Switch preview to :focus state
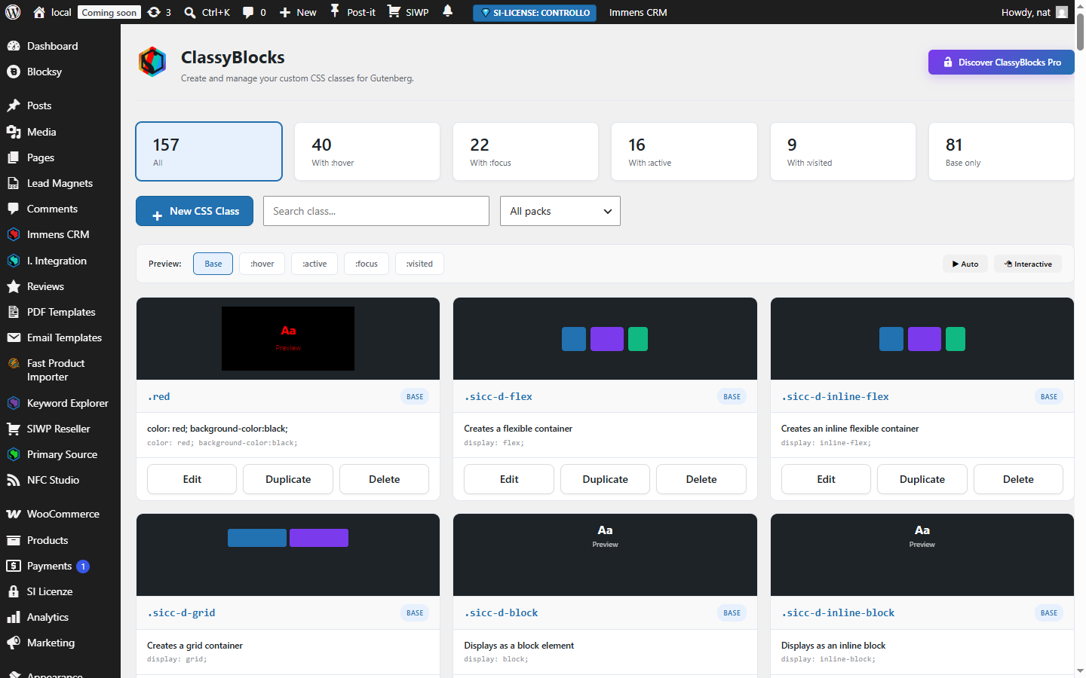Image resolution: width=1086 pixels, height=678 pixels. [x=367, y=264]
